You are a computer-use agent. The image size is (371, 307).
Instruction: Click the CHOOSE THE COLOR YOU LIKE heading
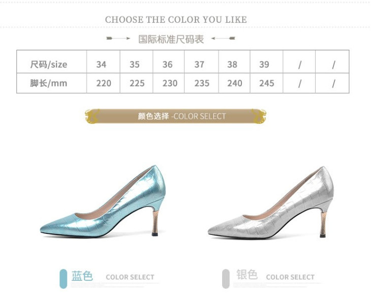[x=176, y=20]
